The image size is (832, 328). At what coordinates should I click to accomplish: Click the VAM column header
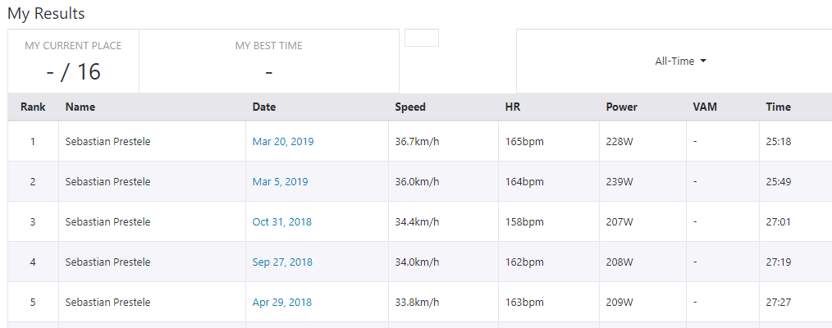click(x=705, y=107)
